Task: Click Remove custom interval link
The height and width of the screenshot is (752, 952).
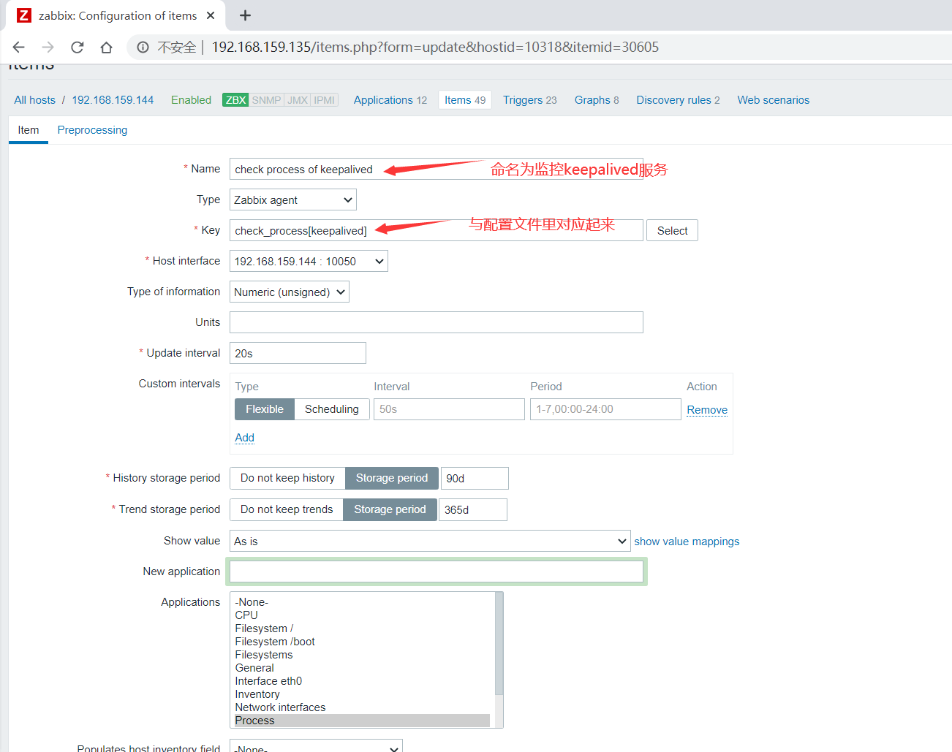Action: pos(707,410)
